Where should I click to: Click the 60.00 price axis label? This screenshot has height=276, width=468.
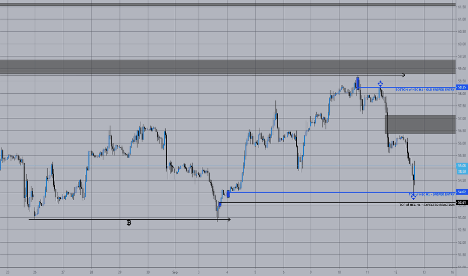tap(462, 44)
